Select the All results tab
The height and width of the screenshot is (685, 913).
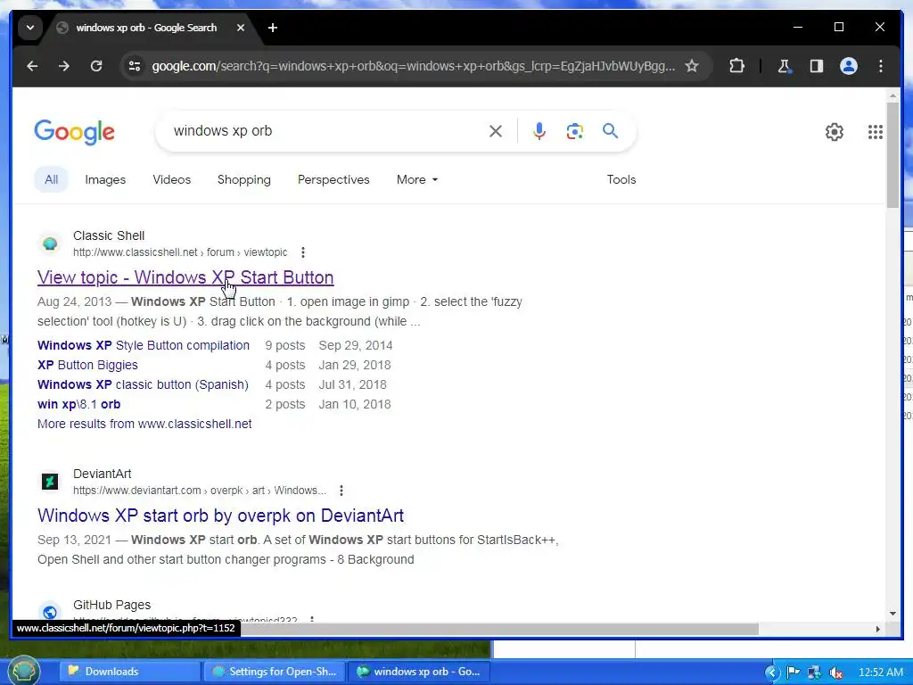point(51,179)
